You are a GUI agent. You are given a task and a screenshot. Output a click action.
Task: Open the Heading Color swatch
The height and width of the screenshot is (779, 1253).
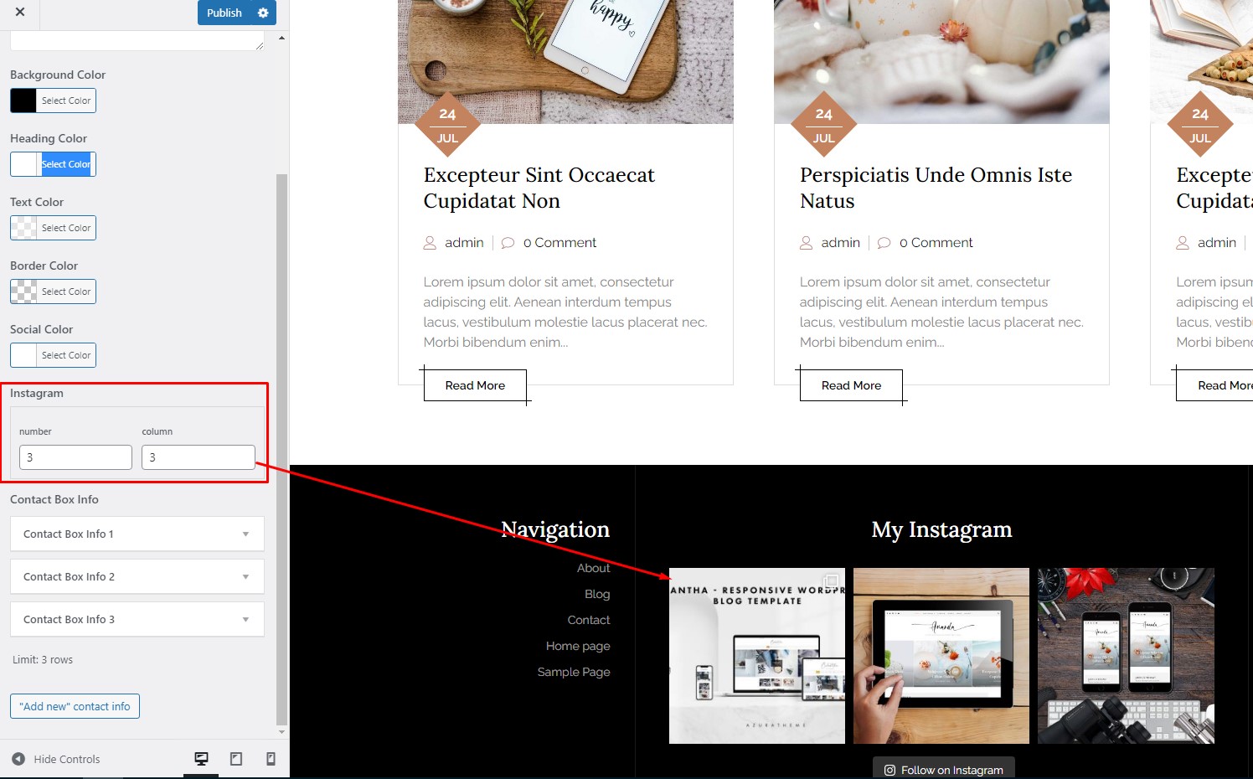click(x=23, y=164)
